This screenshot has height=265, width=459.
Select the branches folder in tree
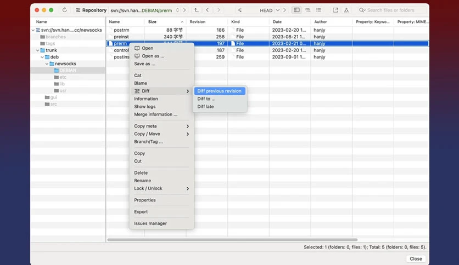point(53,37)
